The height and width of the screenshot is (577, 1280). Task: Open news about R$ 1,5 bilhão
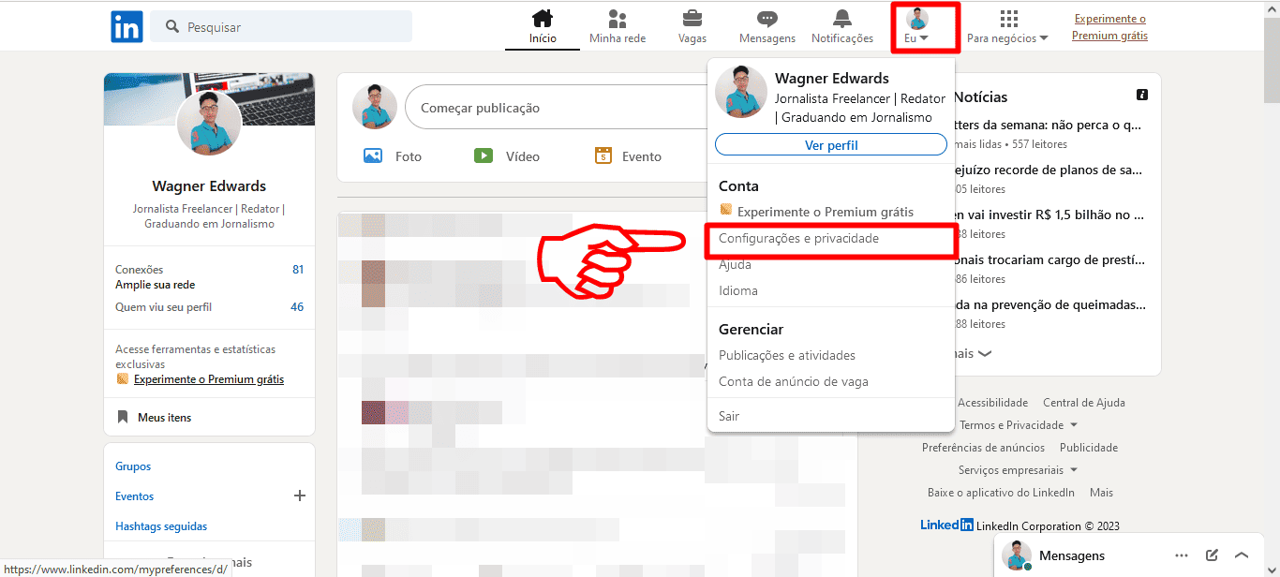click(1049, 215)
